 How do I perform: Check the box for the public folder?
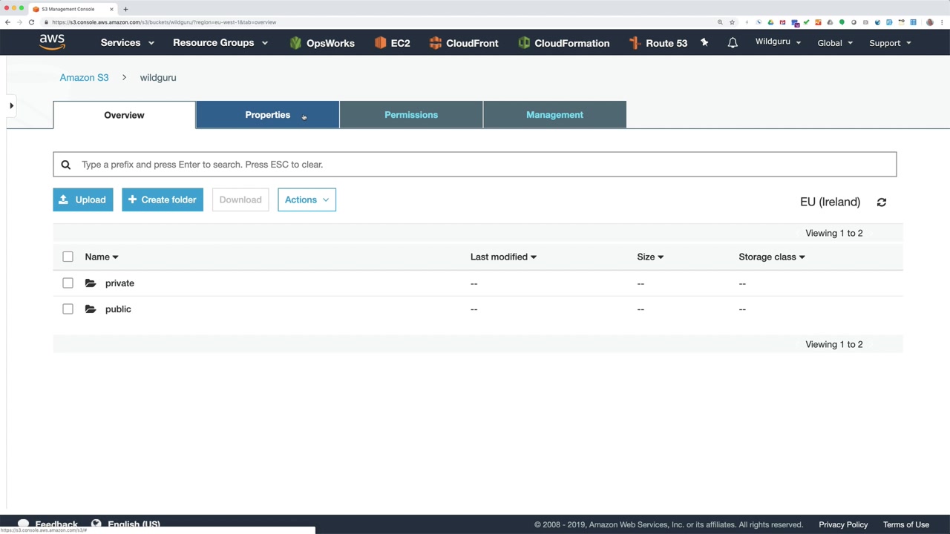(68, 309)
